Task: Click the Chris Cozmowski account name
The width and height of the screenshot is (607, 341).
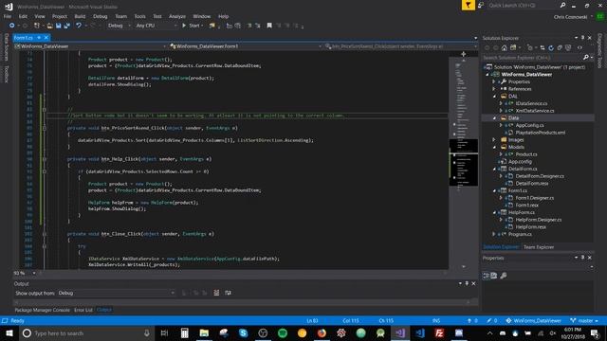Action: tap(571, 17)
